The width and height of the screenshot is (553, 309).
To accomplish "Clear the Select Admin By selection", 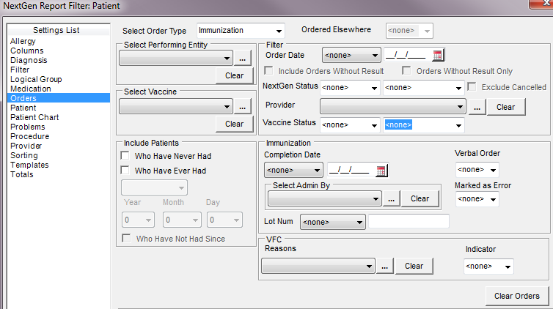I will [420, 199].
